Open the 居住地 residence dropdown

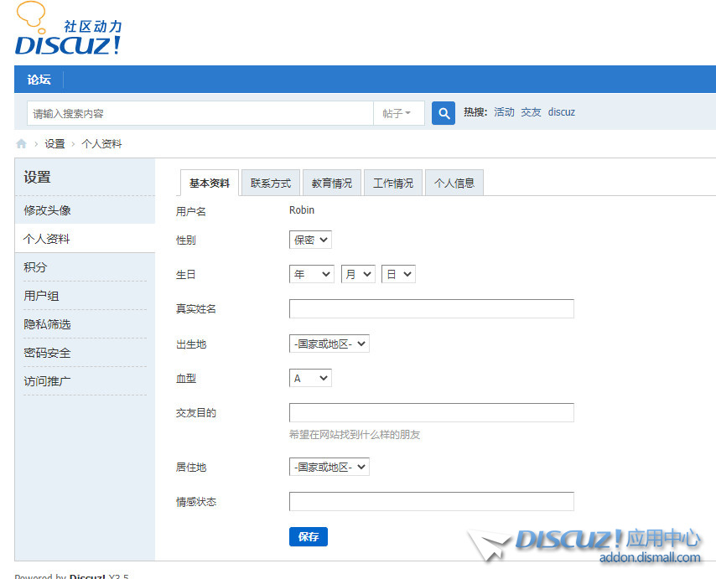pyautogui.click(x=329, y=467)
